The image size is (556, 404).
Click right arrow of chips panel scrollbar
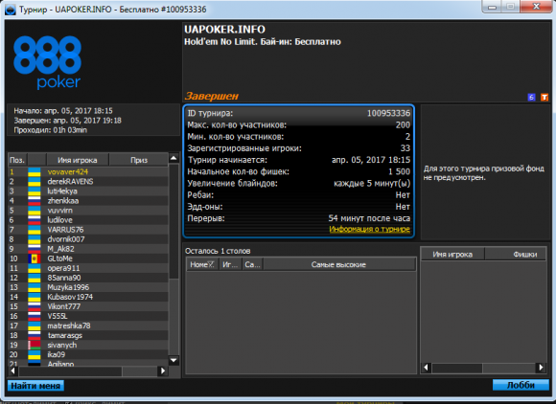pos(541,368)
